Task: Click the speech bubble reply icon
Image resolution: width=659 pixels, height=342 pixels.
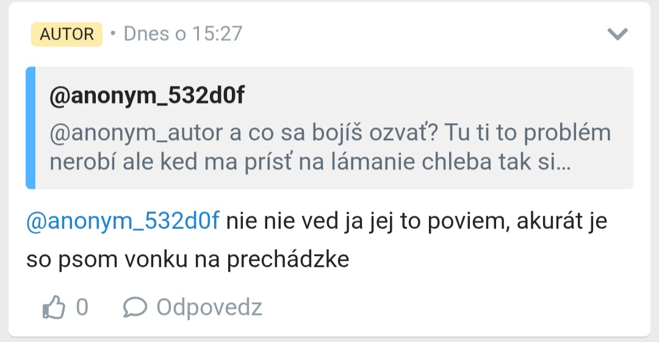Action: tap(135, 307)
